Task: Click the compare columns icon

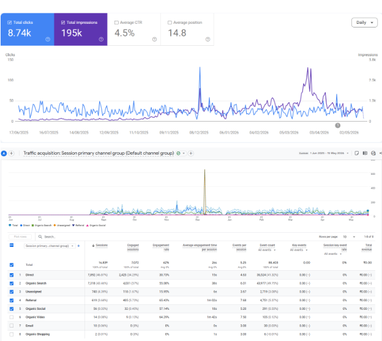Action: tap(365, 153)
